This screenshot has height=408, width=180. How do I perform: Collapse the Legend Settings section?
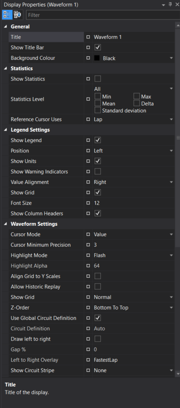click(x=6, y=129)
